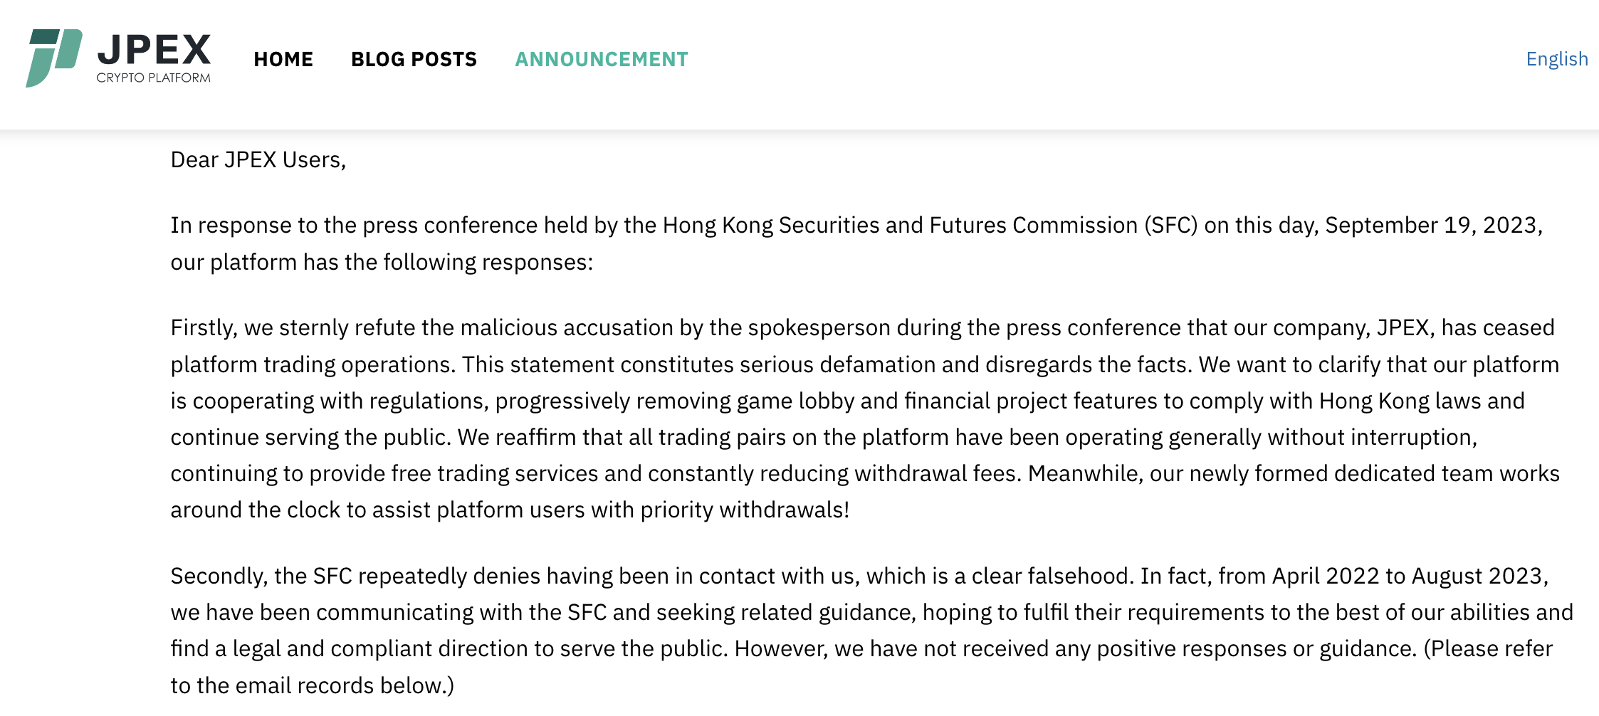Open the English language selector
Image resolution: width=1599 pixels, height=716 pixels.
point(1557,59)
